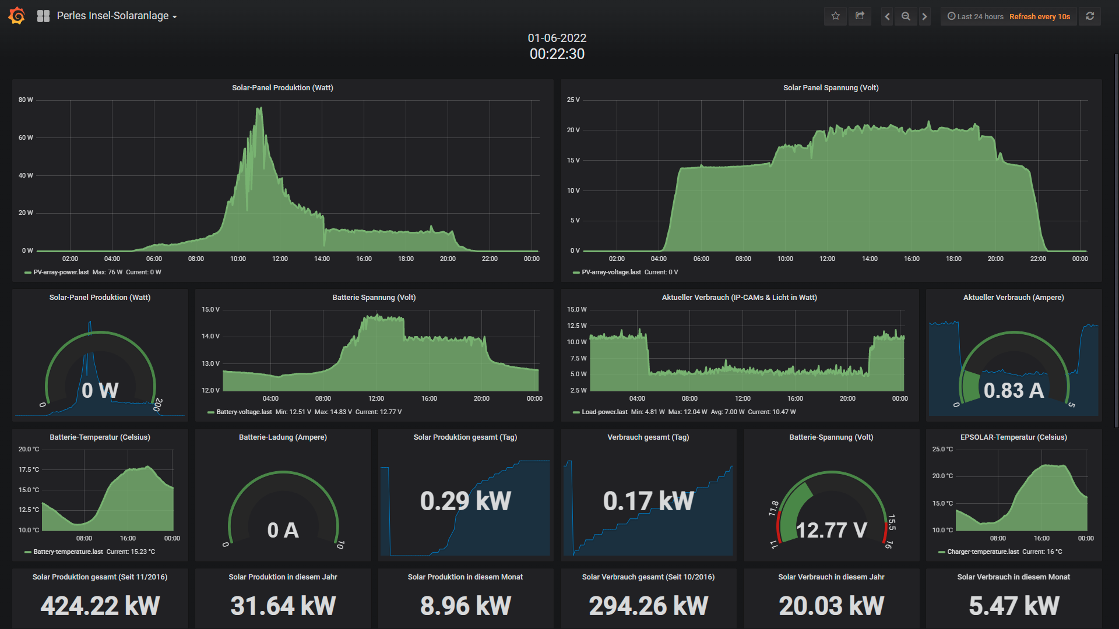Viewport: 1119px width, 629px height.
Task: Click Solar-Panel Produktion (Watt) graph title
Action: coord(283,88)
